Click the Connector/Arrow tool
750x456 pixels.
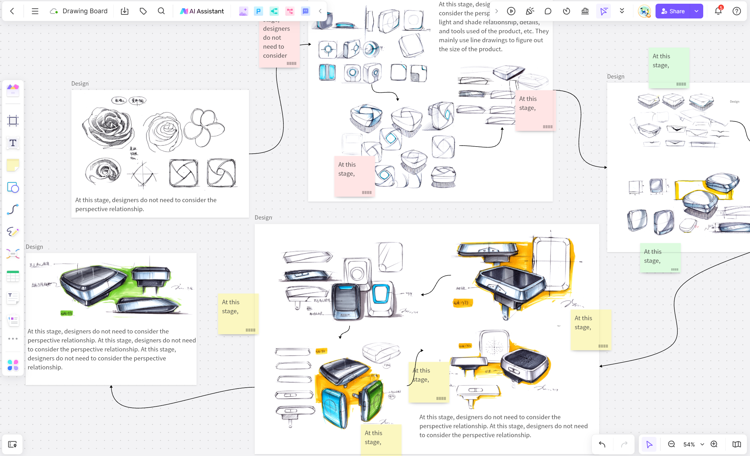click(13, 209)
